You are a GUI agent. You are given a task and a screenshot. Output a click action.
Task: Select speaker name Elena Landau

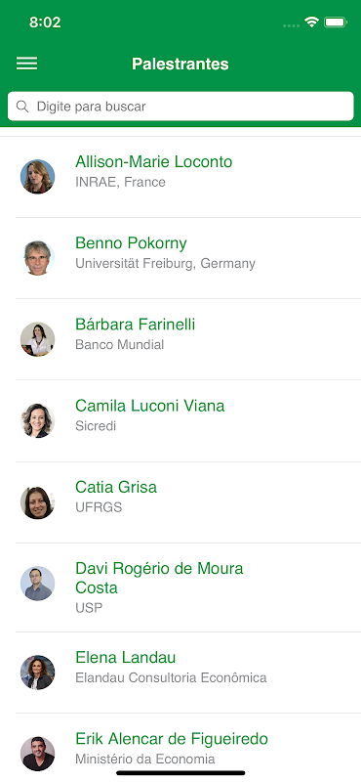[126, 657]
